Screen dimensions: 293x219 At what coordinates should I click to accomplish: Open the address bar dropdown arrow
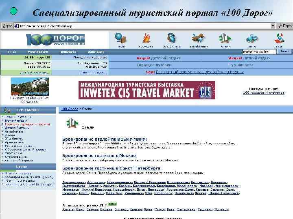(273, 26)
